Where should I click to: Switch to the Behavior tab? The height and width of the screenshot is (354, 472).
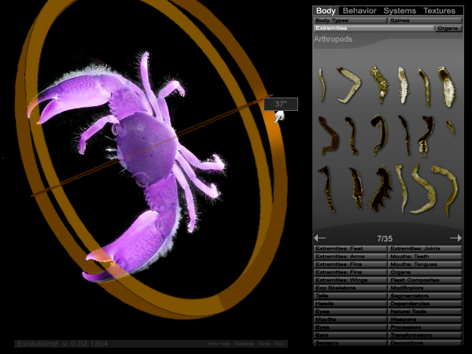tap(361, 11)
